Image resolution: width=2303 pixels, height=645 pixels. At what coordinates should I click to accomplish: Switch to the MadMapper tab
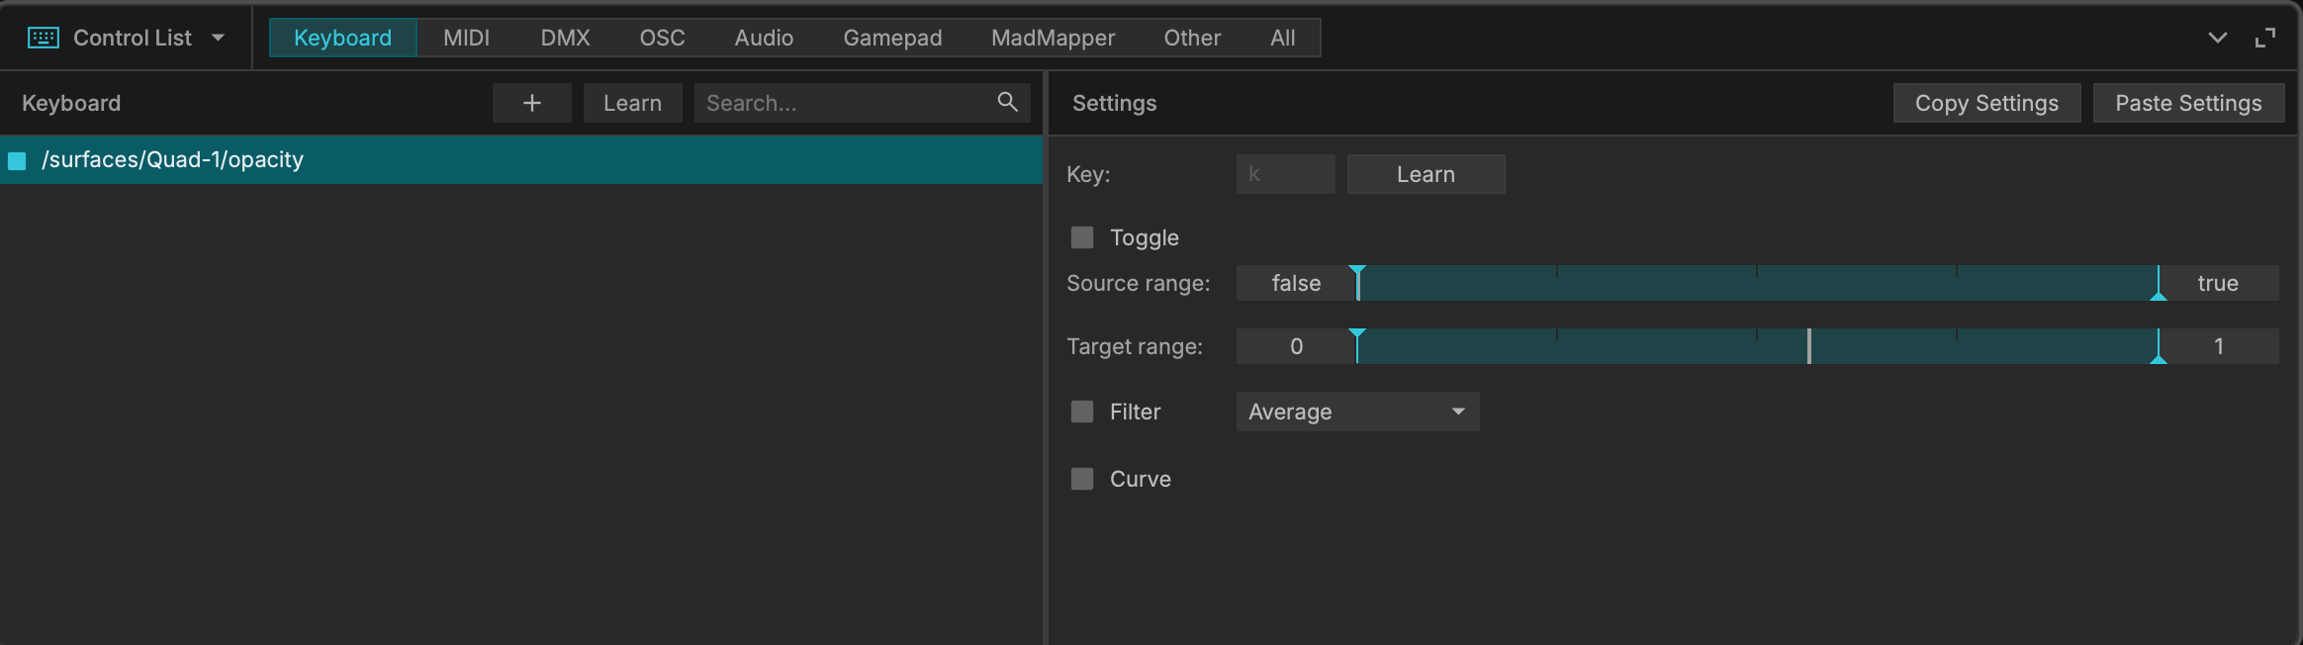[1053, 38]
